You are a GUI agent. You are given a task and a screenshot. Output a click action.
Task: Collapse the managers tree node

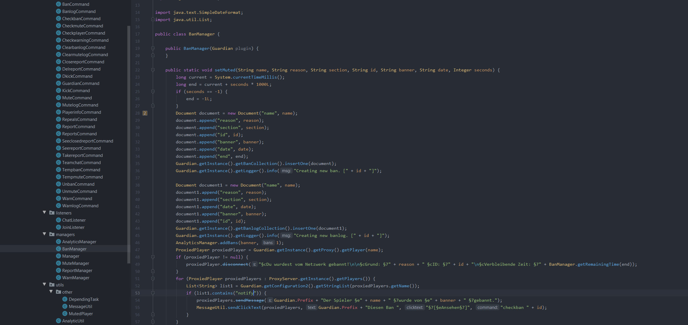[44, 234]
